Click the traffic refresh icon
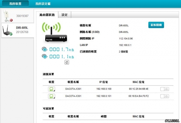 tap(67, 62)
